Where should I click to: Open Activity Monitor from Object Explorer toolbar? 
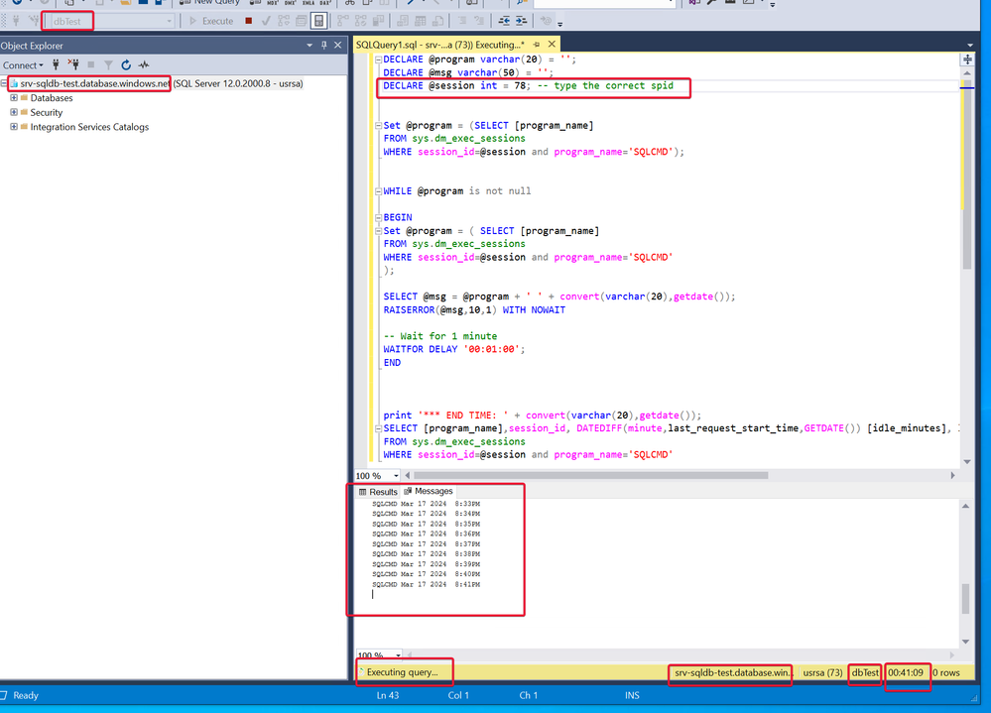point(144,65)
